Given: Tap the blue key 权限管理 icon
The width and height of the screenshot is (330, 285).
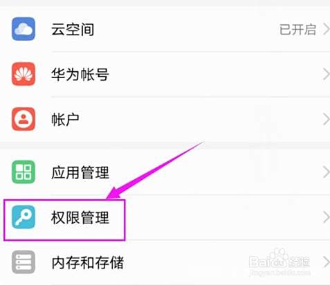Looking at the screenshot, I should point(24,217).
